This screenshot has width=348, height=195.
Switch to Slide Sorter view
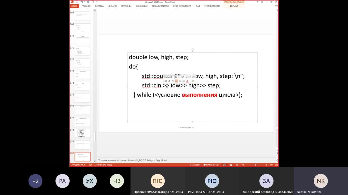[x=231, y=165]
